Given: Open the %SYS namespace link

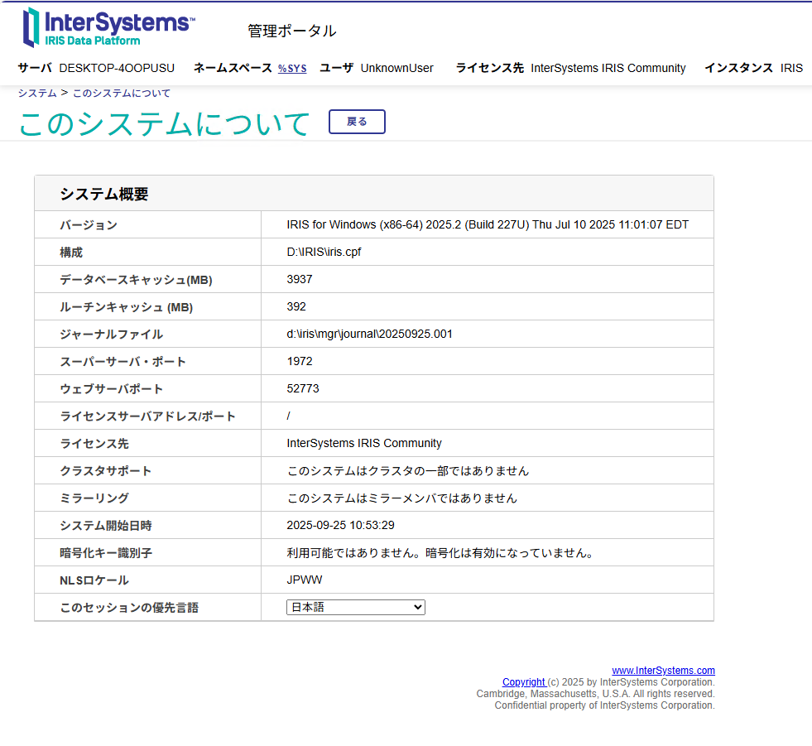Looking at the screenshot, I should click(x=291, y=69).
